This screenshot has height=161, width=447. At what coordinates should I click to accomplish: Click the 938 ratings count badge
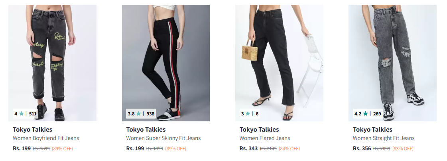pos(150,114)
